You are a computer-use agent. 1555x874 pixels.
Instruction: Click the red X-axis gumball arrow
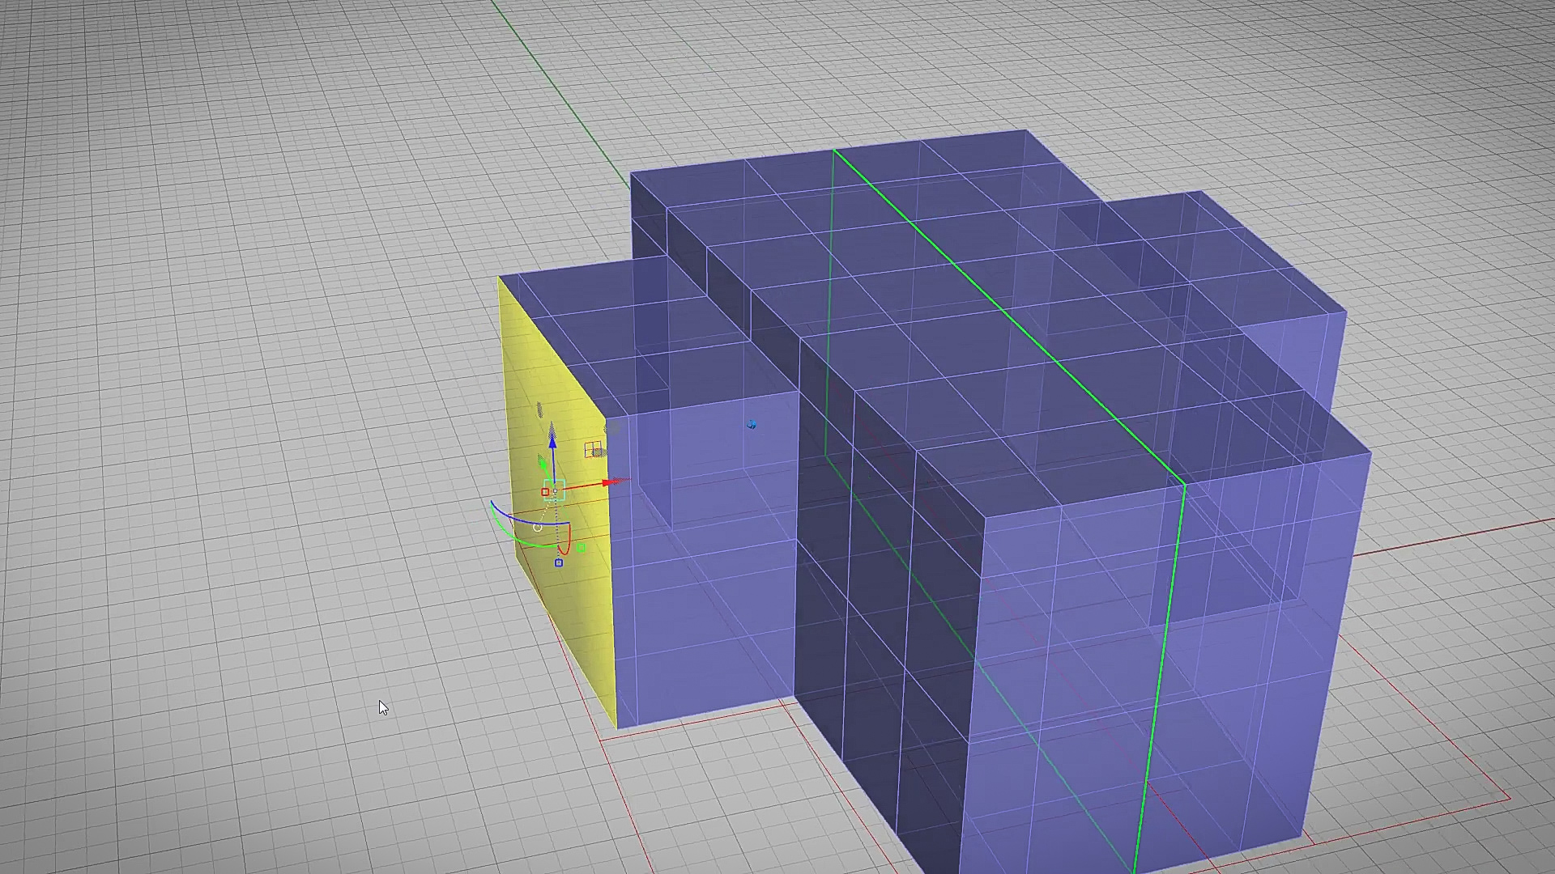pyautogui.click(x=607, y=483)
